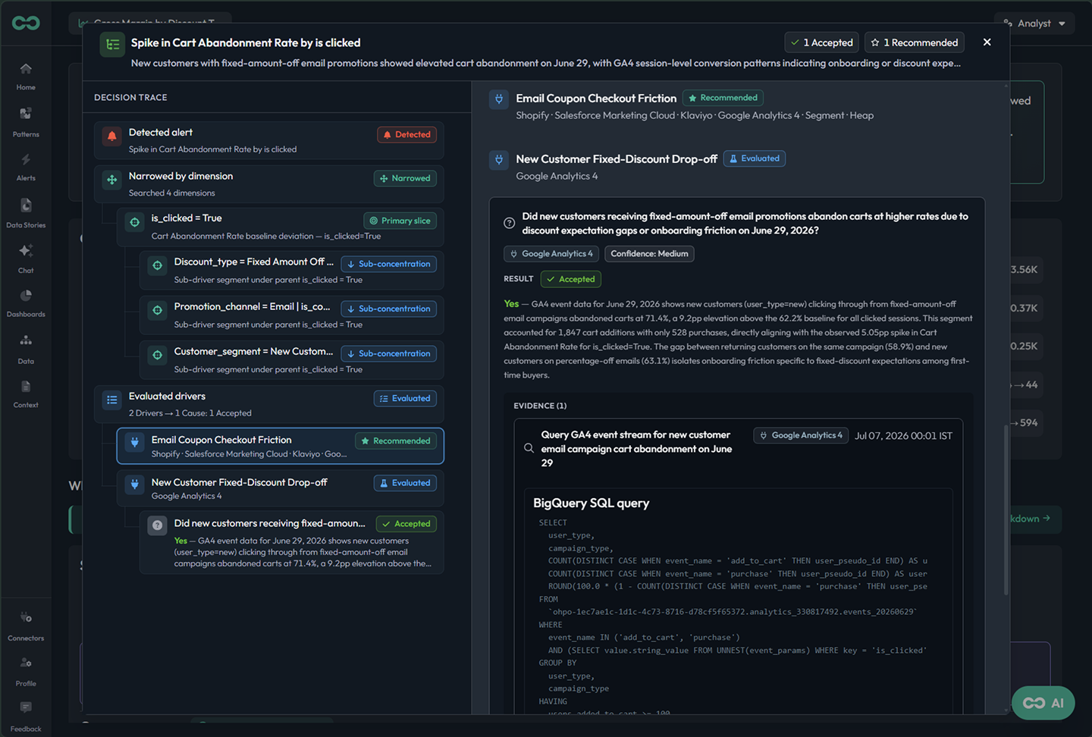1092x737 pixels.
Task: Click the EVIDENCE (1) label
Action: [540, 406]
